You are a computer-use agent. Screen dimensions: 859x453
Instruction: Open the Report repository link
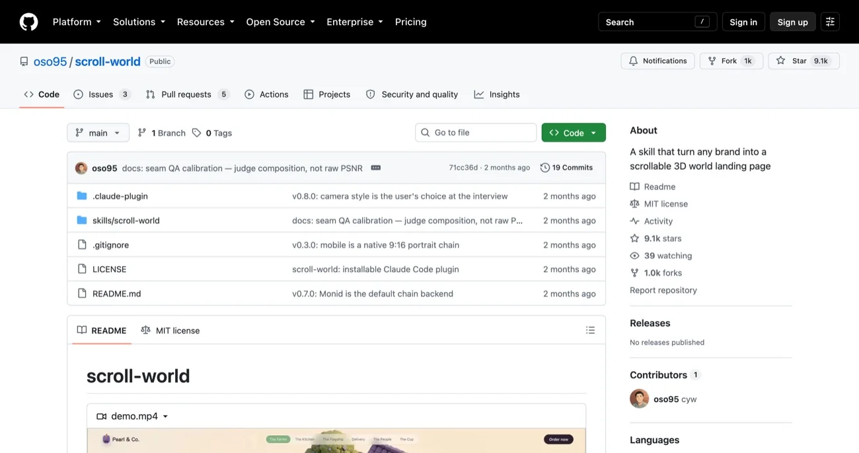pyautogui.click(x=663, y=290)
